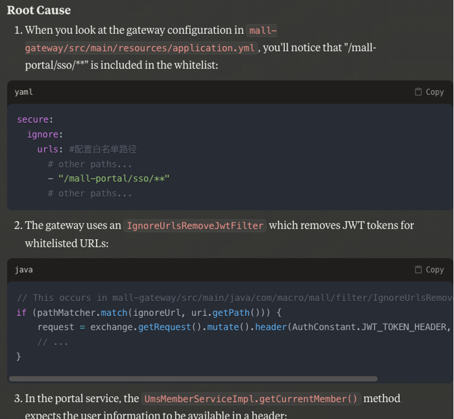Click the last '# other paths...' comment
Screen dimensions: 454x419
(90, 194)
